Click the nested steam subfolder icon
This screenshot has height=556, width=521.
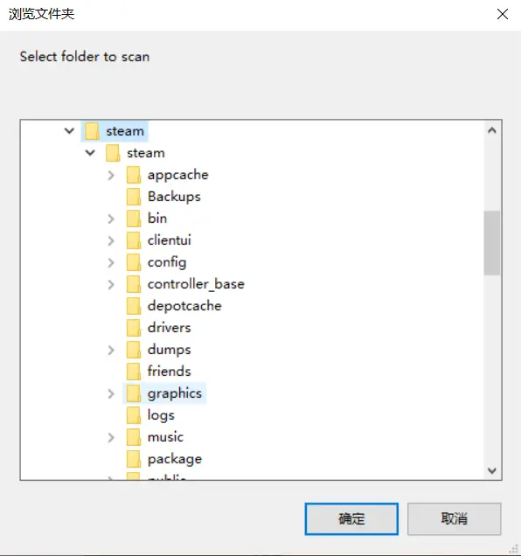(113, 153)
